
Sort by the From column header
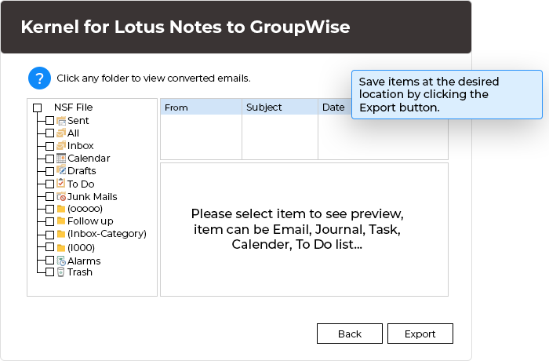[201, 107]
